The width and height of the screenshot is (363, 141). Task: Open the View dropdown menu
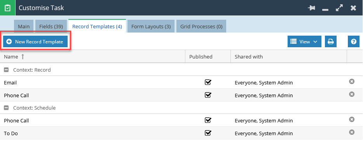(x=304, y=41)
